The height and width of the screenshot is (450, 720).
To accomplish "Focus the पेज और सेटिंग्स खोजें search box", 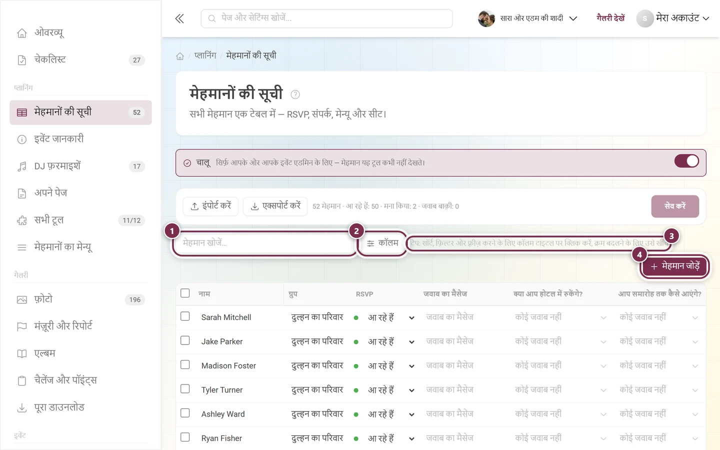I will click(x=327, y=18).
